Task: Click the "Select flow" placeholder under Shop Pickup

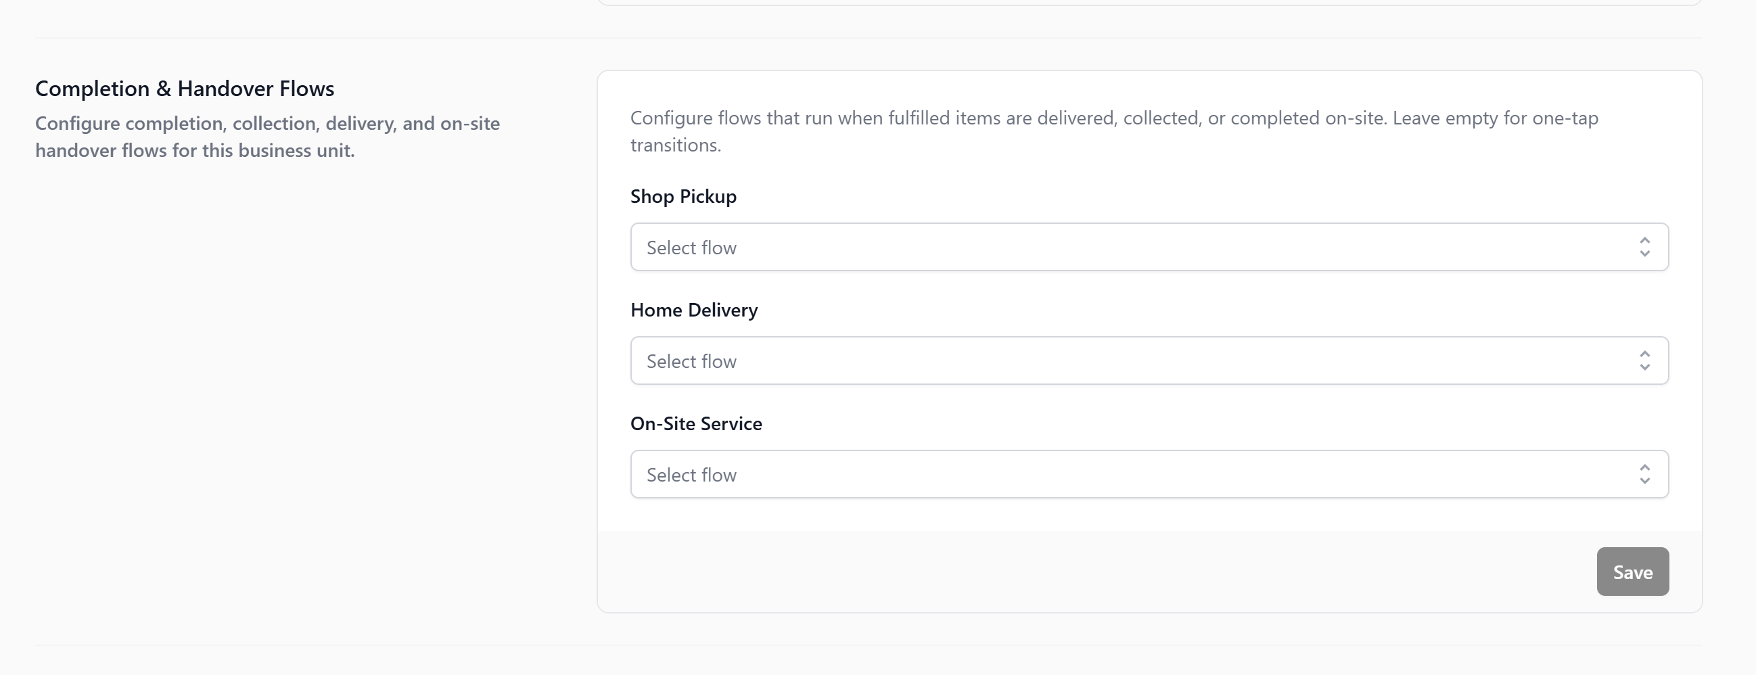Action: click(691, 248)
